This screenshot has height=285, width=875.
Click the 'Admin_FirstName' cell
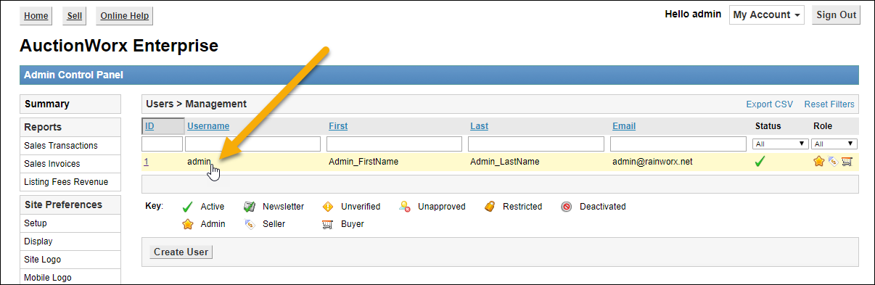tap(363, 162)
